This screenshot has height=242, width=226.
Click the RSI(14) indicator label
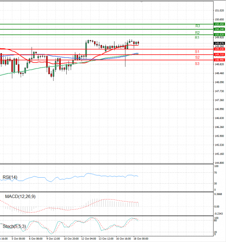point(10,177)
